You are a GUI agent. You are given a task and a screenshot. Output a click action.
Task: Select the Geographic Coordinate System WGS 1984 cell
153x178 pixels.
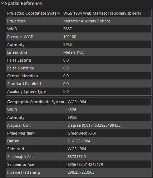point(108,102)
